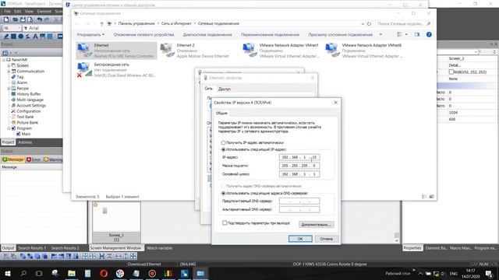Click the IP-адрес input field
The image size is (499, 280).
click(x=299, y=157)
